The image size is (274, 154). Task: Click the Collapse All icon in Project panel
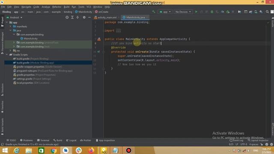(x=77, y=18)
